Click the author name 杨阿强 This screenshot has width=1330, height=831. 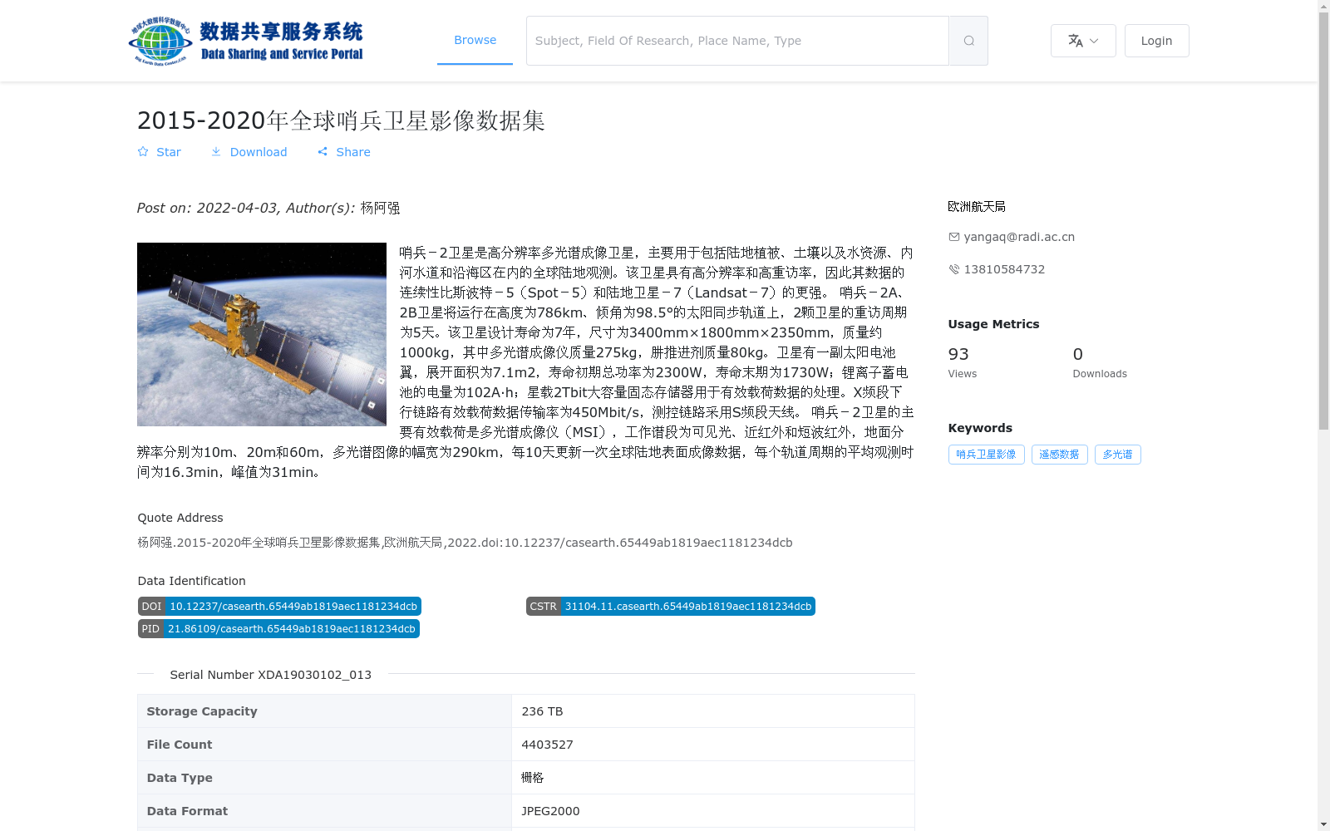pos(380,208)
